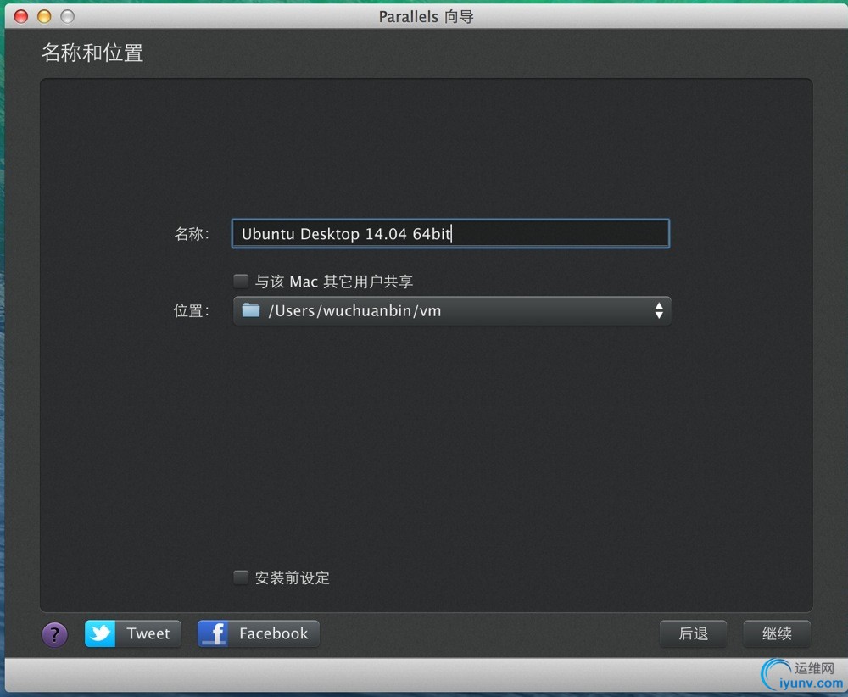Open the purple help question mark icon
This screenshot has height=697, width=848.
tap(54, 633)
